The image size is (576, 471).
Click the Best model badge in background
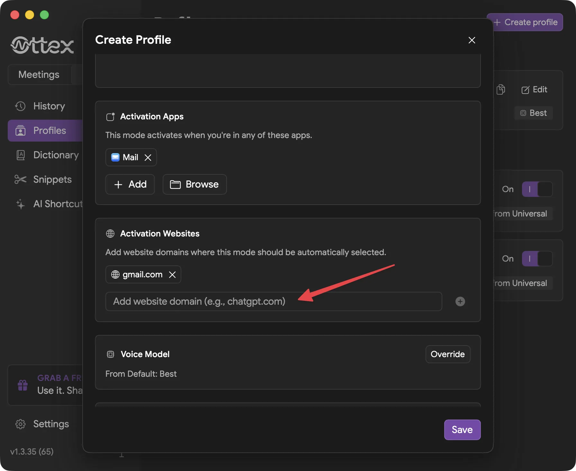click(x=534, y=113)
